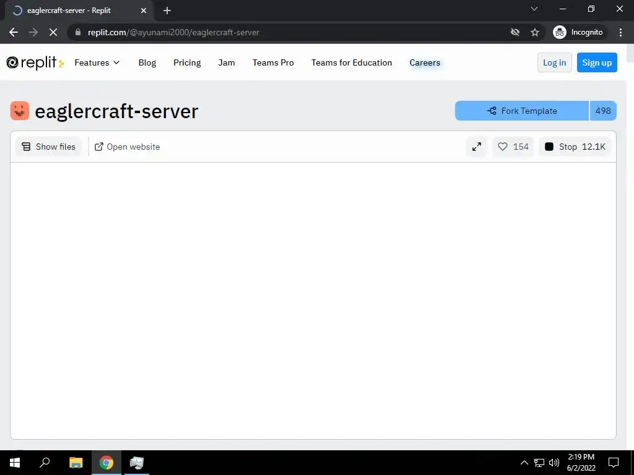Open the volume control
634x475 pixels.
click(554, 463)
